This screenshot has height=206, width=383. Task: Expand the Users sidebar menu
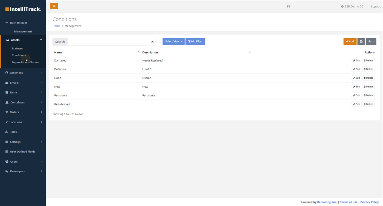(x=23, y=161)
